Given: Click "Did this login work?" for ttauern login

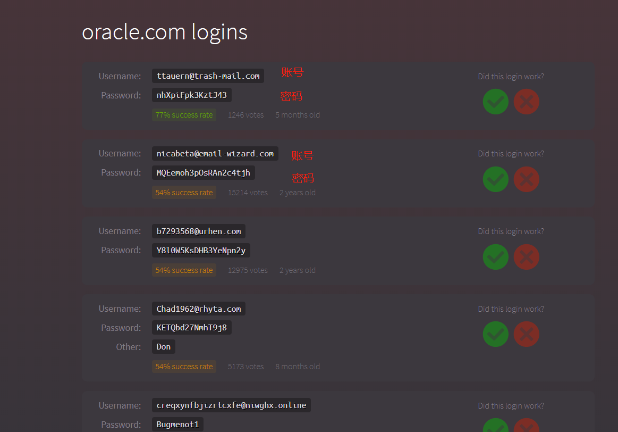Looking at the screenshot, I should pyautogui.click(x=511, y=77).
